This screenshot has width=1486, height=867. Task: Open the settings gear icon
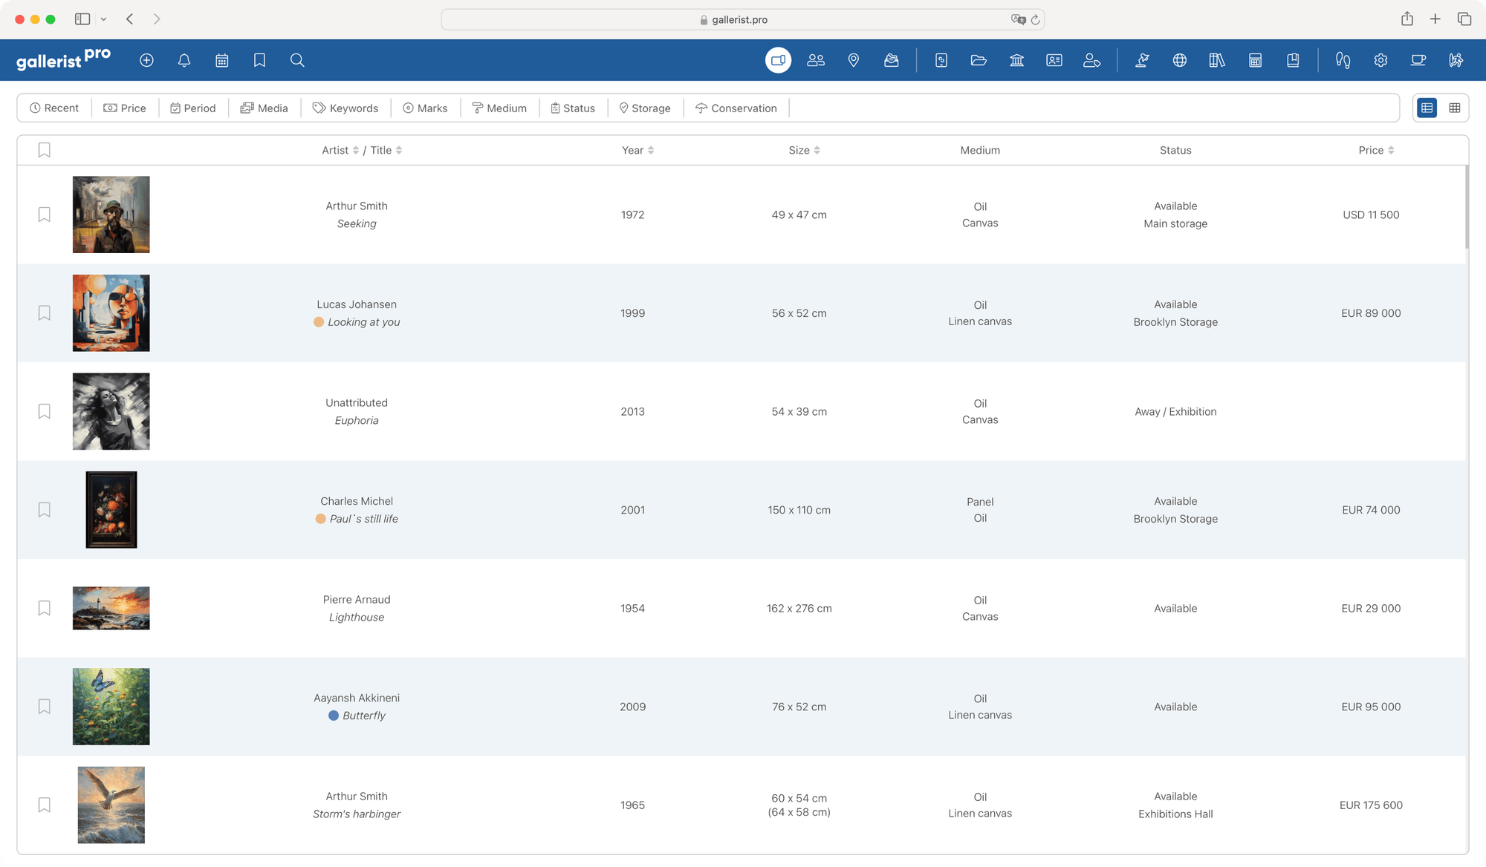(1380, 60)
